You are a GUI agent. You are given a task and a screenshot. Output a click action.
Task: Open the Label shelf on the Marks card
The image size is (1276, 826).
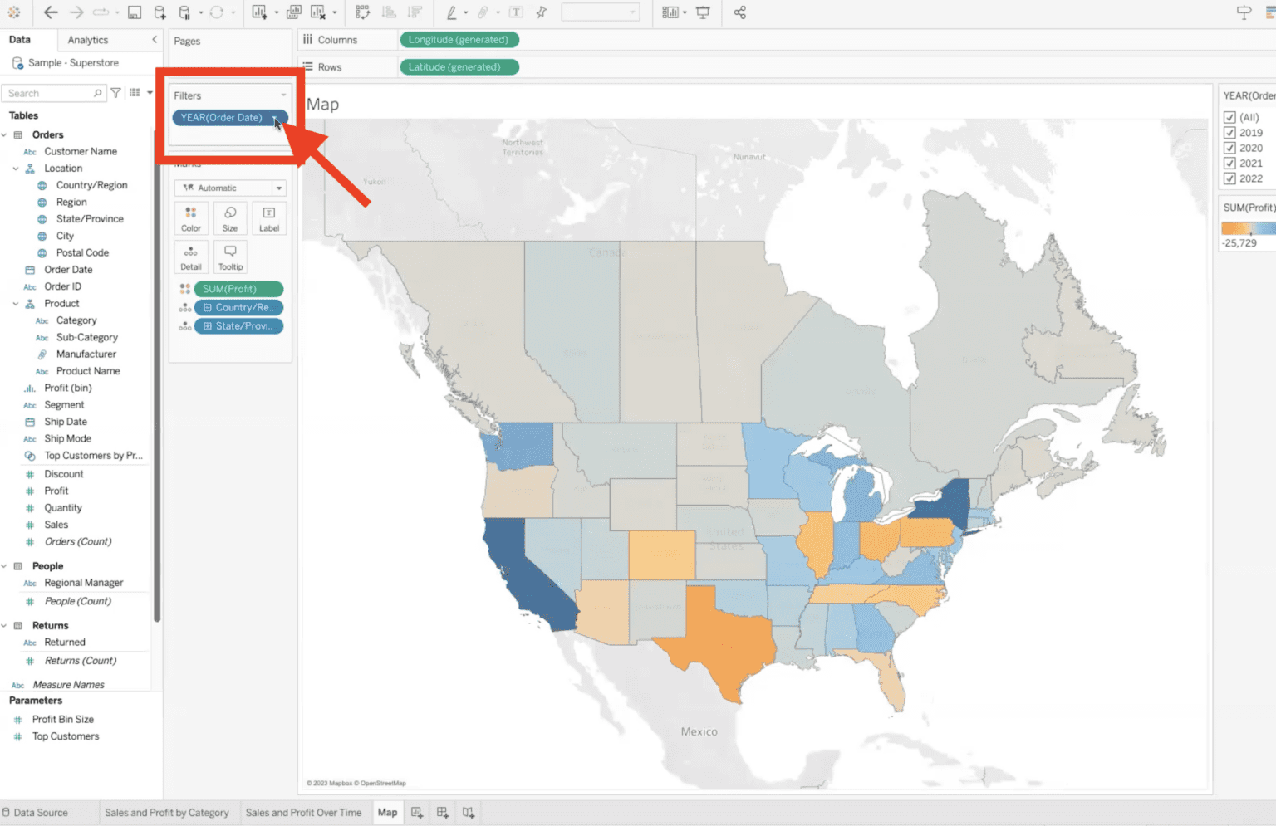tap(268, 218)
